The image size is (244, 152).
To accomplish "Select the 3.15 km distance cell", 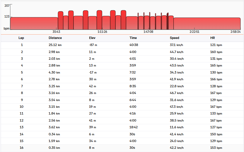I will coord(54,107).
